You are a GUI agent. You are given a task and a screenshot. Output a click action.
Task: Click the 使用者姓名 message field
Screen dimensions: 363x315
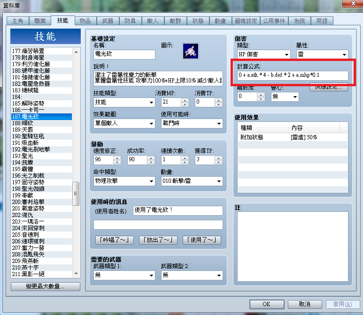point(178,210)
